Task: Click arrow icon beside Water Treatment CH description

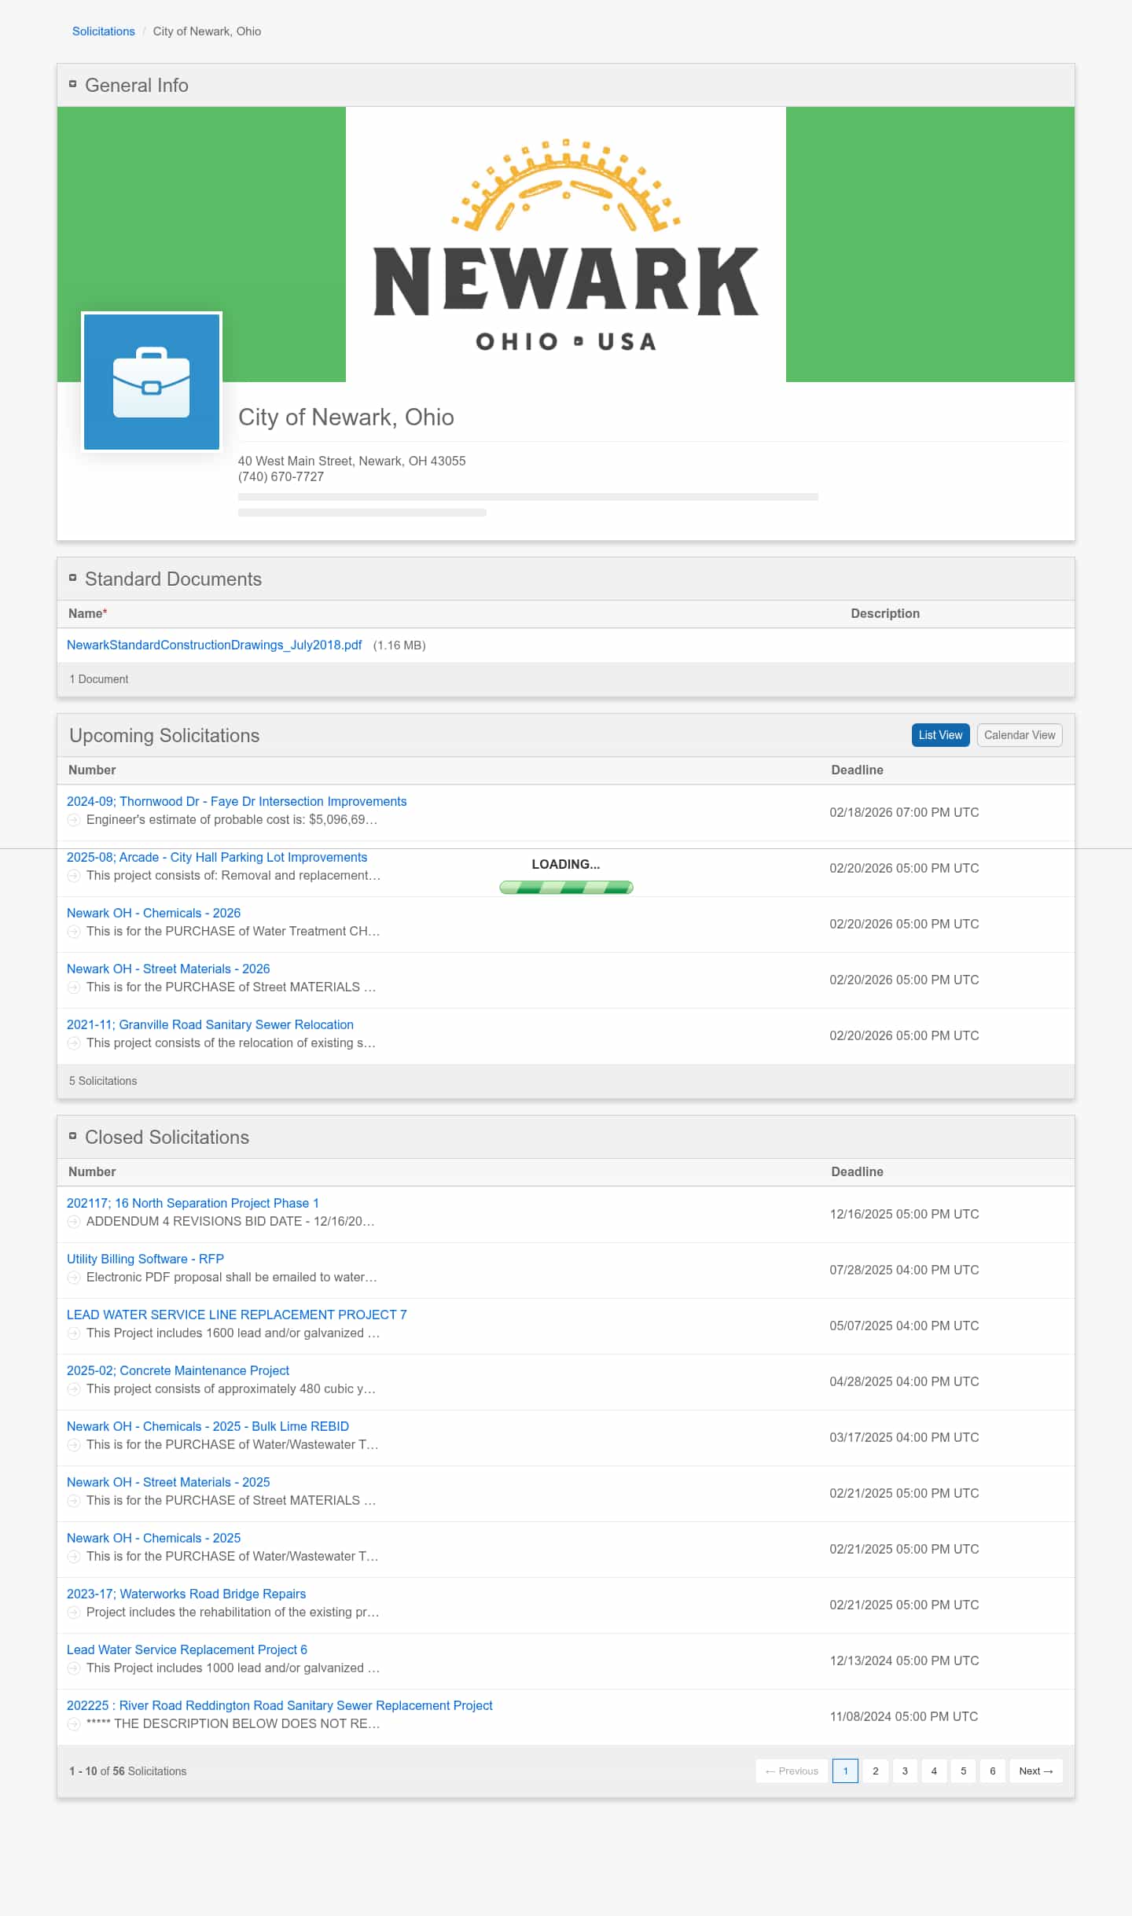Action: click(x=74, y=932)
